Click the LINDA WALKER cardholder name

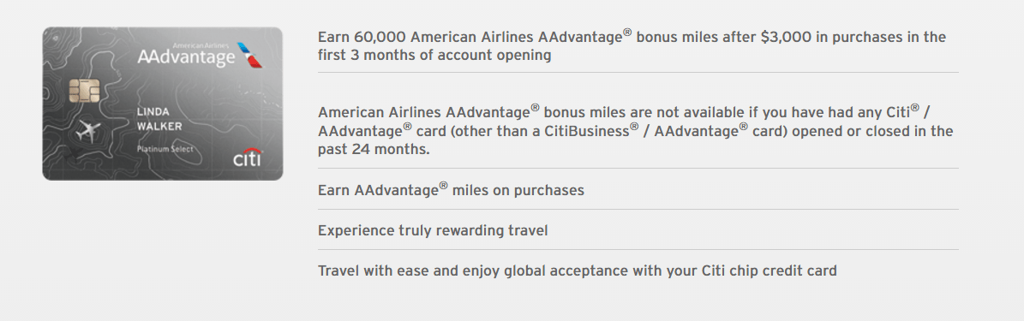(x=159, y=119)
